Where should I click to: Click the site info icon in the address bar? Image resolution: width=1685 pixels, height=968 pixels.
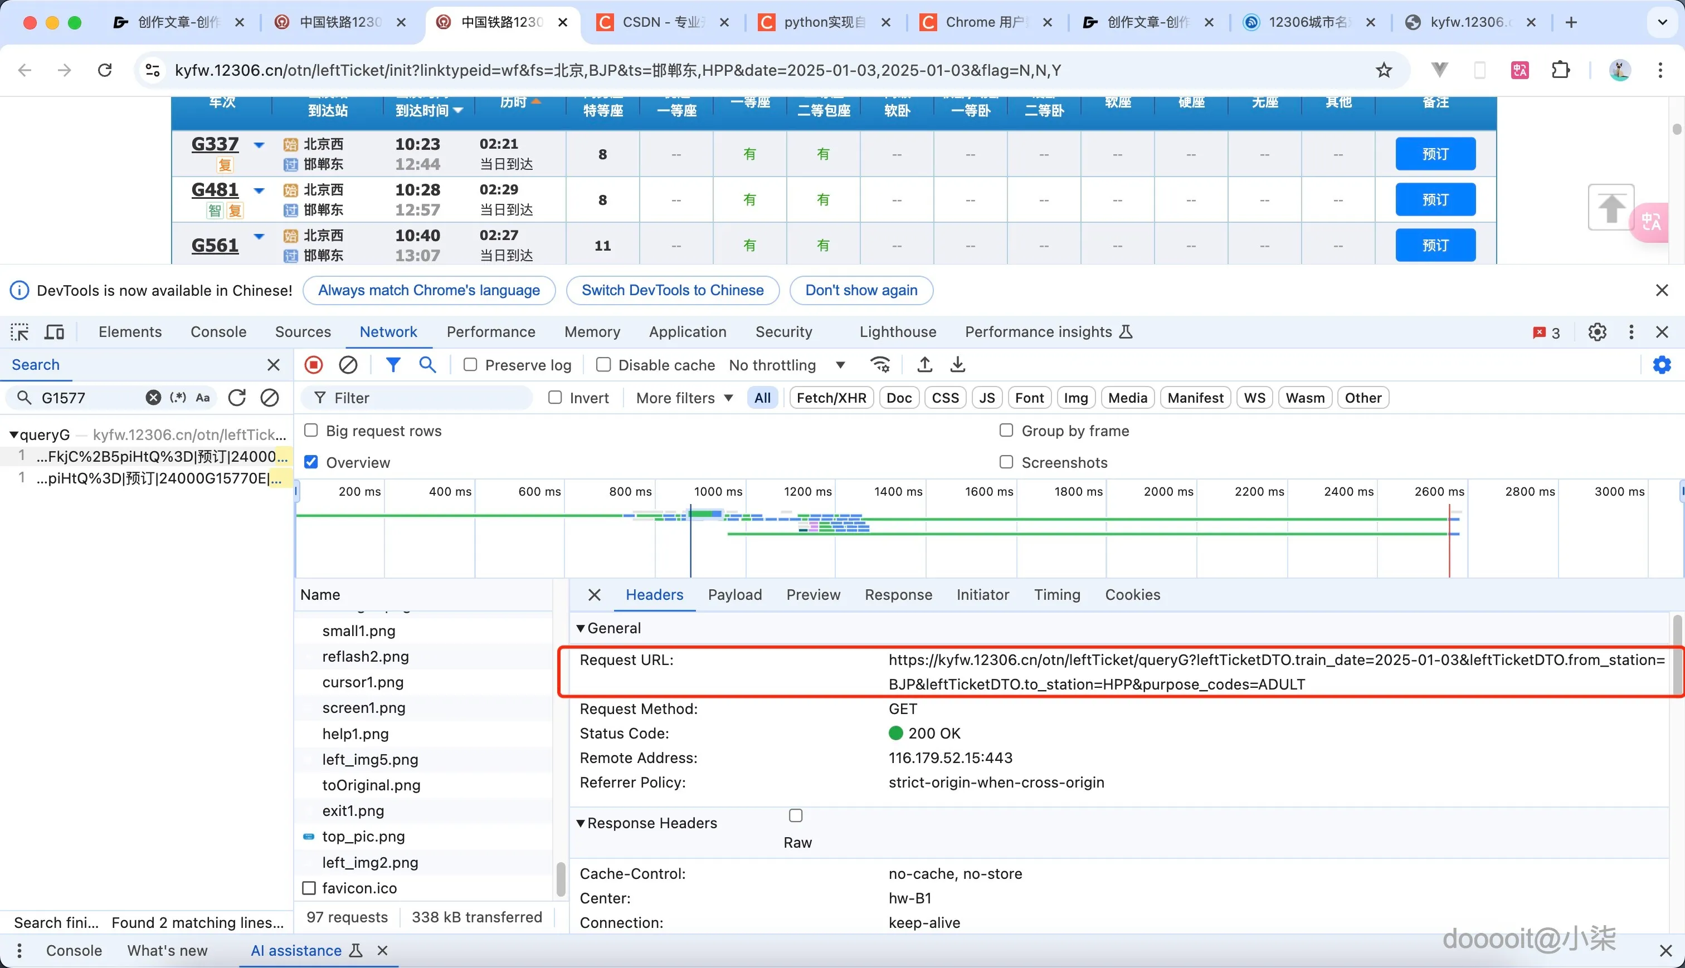tap(153, 70)
